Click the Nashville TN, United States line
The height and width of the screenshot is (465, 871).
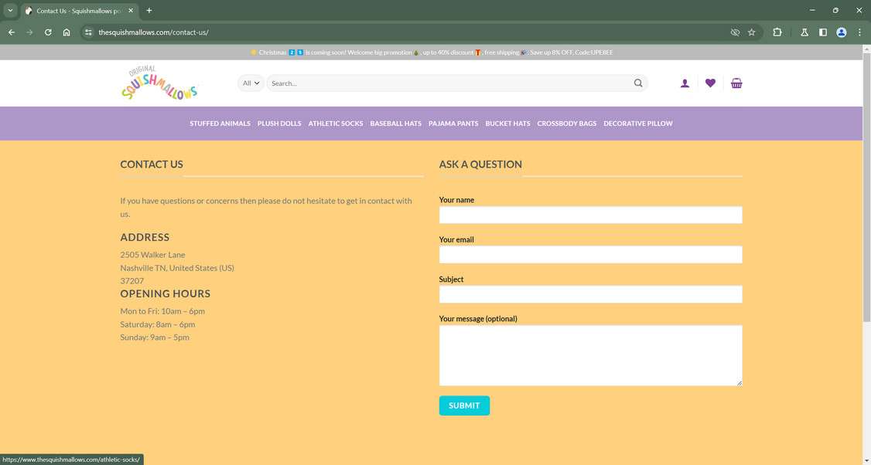tap(177, 268)
